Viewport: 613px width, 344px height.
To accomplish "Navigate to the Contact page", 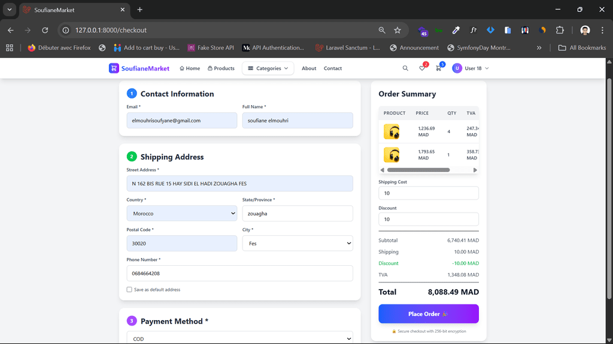I will click(x=332, y=69).
